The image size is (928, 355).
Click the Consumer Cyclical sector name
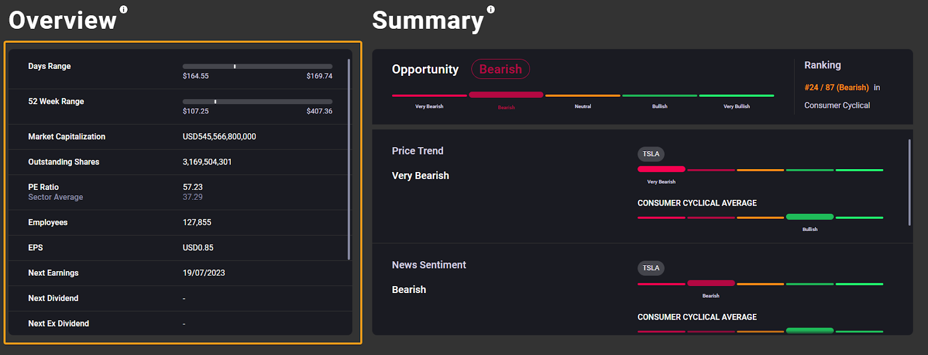point(837,105)
